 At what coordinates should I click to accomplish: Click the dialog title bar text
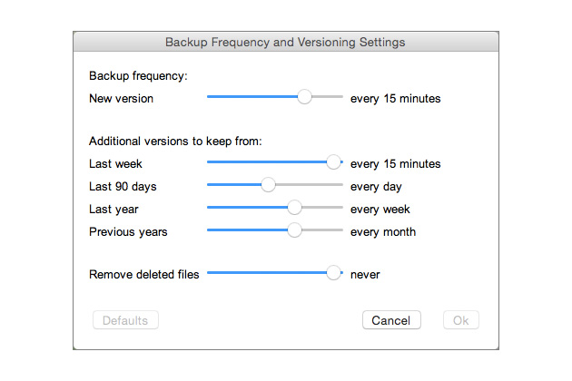[285, 43]
